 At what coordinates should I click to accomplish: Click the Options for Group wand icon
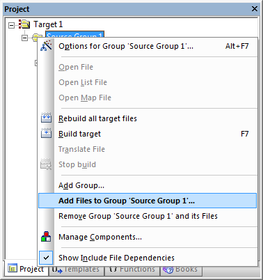coord(46,45)
